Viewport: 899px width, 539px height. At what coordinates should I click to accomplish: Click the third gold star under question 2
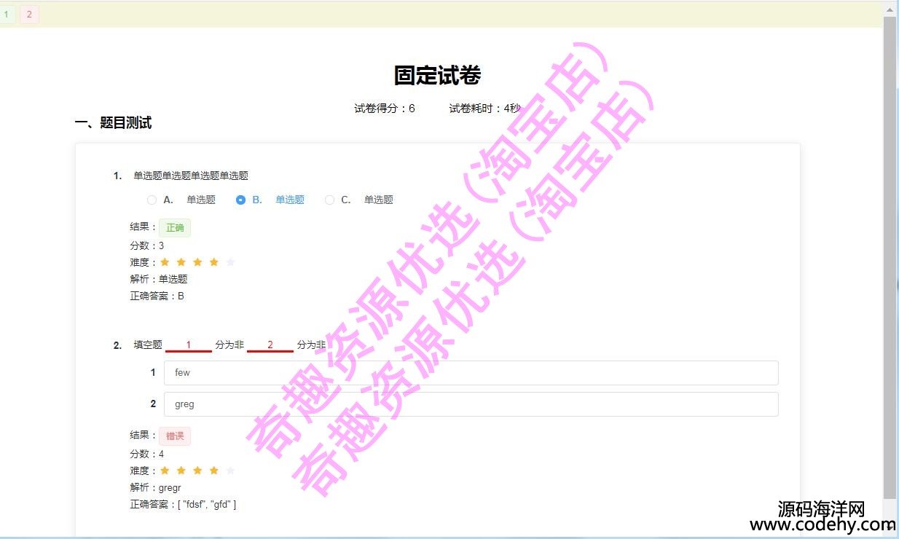197,471
